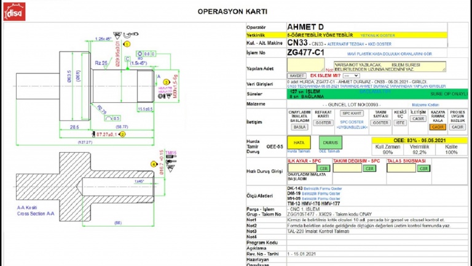This screenshot has width=472, height=266.
Task: Open the ALTERNATIF TEZGAH link
Action: tap(345, 44)
